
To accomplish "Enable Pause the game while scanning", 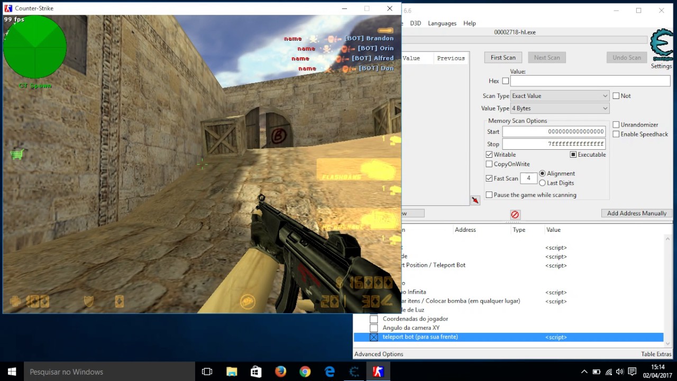I will (489, 195).
